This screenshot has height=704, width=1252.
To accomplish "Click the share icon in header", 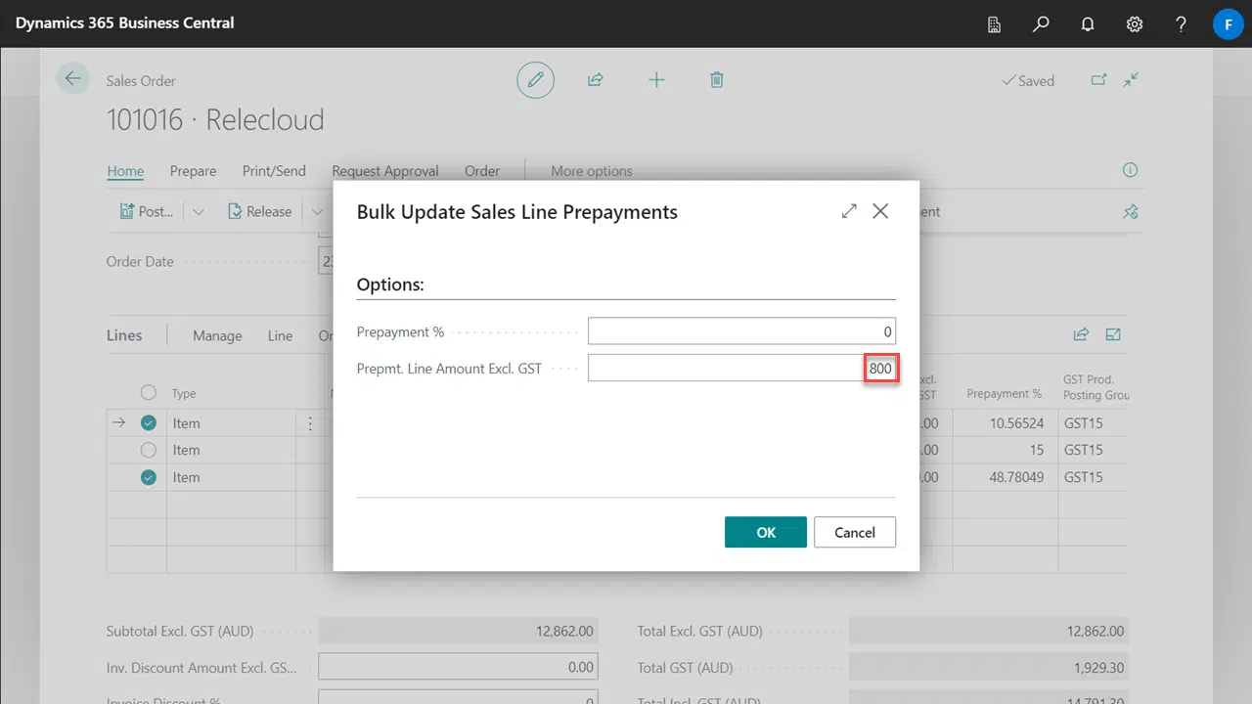I will [595, 80].
